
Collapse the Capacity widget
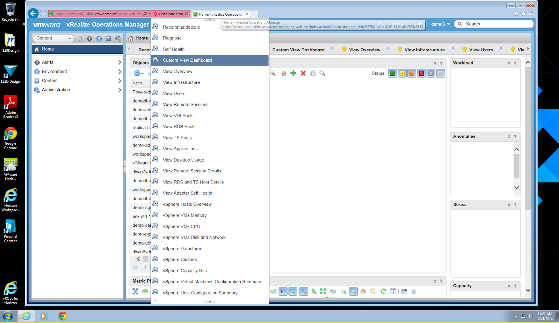509,286
